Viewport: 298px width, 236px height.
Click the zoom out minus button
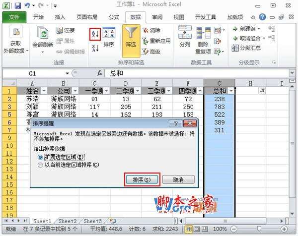(x=234, y=229)
